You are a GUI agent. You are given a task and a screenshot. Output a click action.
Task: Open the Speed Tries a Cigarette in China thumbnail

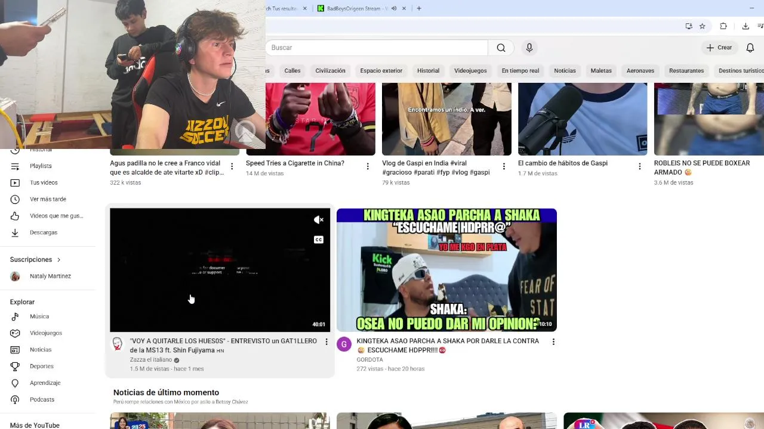click(321, 119)
